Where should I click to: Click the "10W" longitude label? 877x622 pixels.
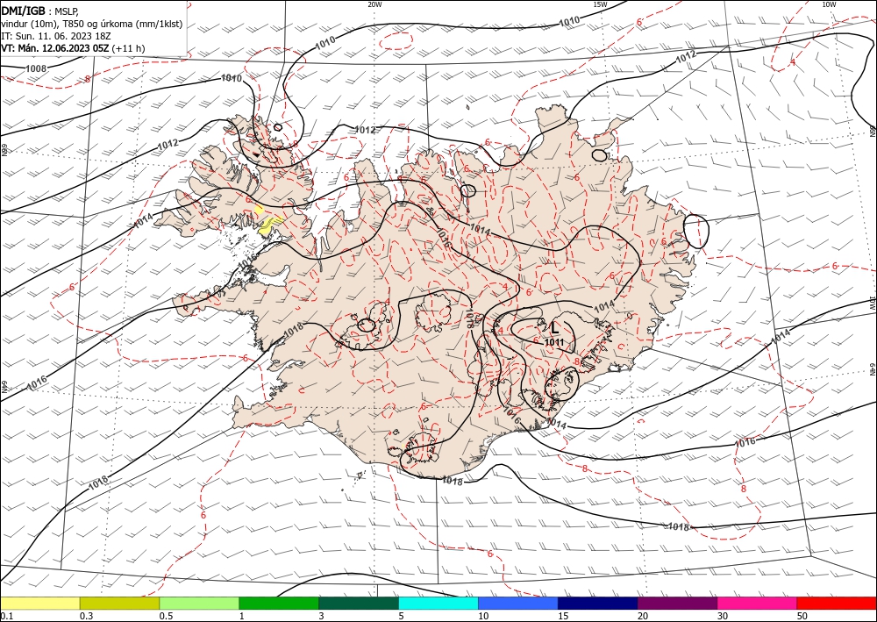click(829, 4)
